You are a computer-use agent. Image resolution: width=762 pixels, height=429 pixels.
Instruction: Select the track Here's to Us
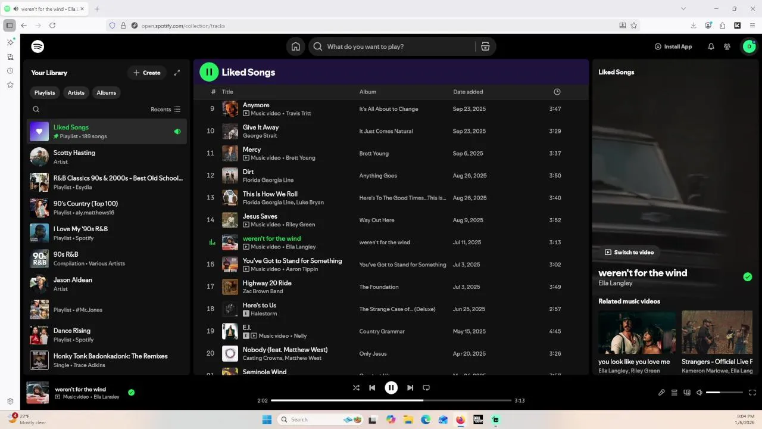(260, 305)
